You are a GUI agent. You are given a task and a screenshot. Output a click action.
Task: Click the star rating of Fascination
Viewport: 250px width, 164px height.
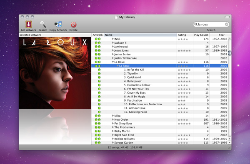pyautogui.click(x=182, y=101)
